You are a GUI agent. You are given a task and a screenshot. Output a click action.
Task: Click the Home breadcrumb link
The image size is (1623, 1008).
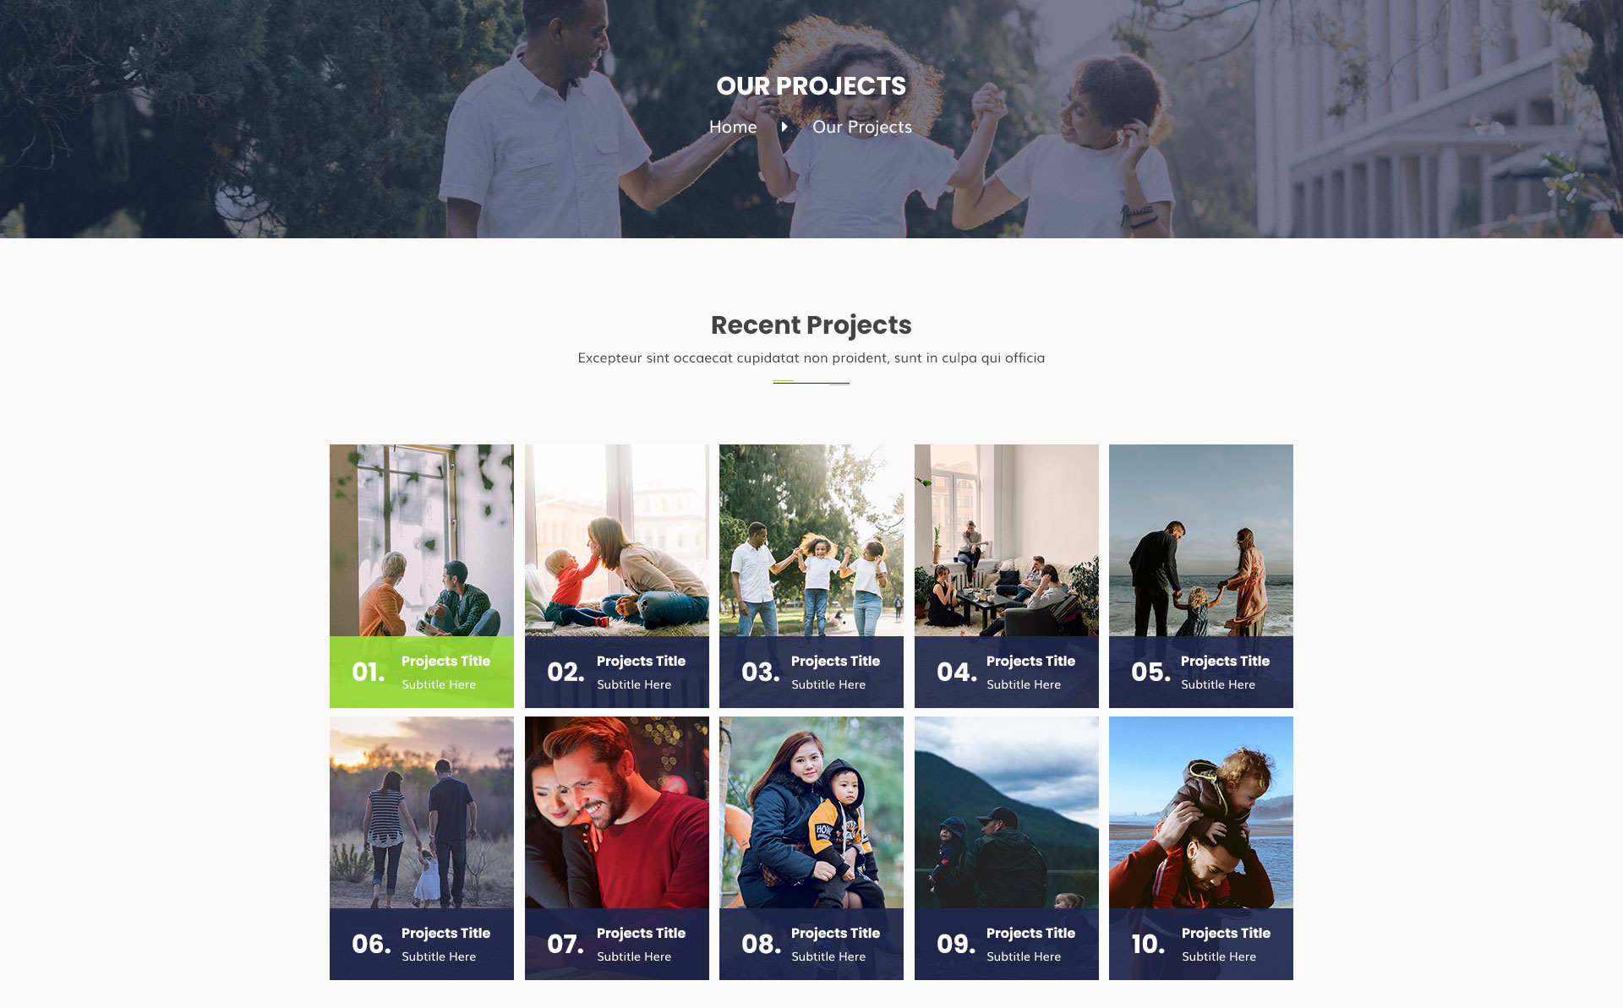click(733, 127)
